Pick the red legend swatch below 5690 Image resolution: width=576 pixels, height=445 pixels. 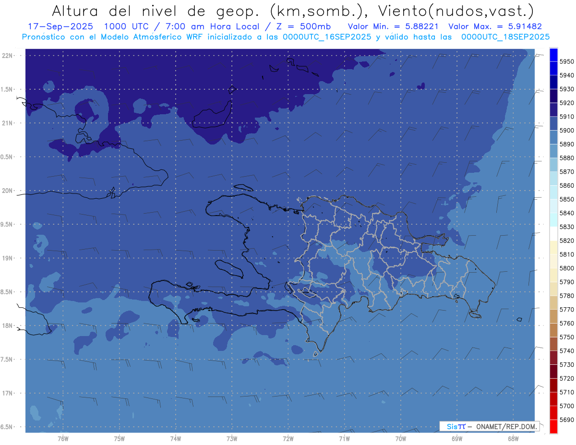[x=553, y=426]
